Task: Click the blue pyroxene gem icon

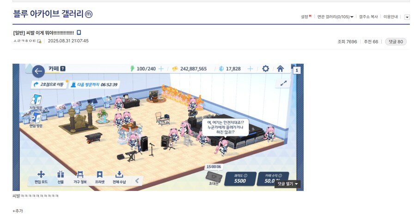Action: [x=221, y=69]
